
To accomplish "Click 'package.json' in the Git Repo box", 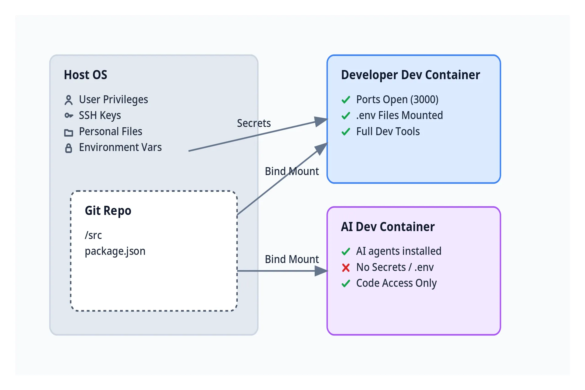I will (x=115, y=251).
